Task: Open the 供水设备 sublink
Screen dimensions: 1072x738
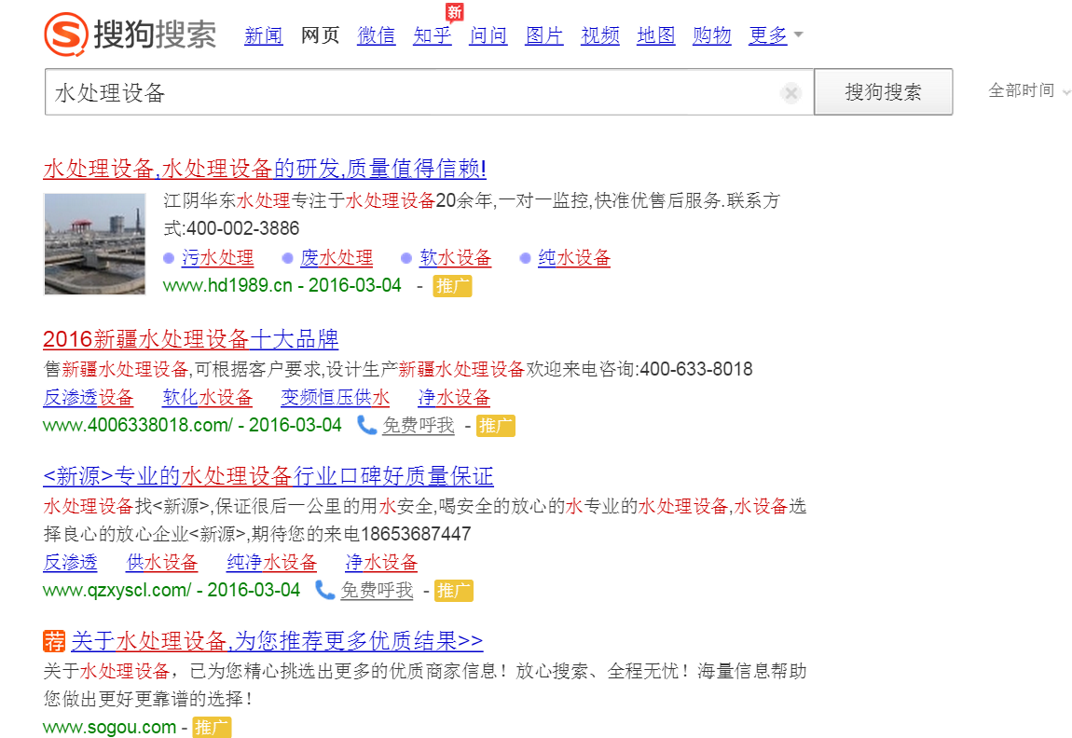Action: click(x=162, y=563)
